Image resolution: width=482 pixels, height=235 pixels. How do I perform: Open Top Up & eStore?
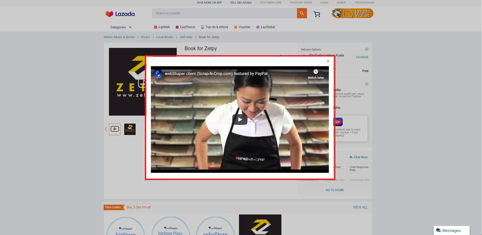(214, 27)
